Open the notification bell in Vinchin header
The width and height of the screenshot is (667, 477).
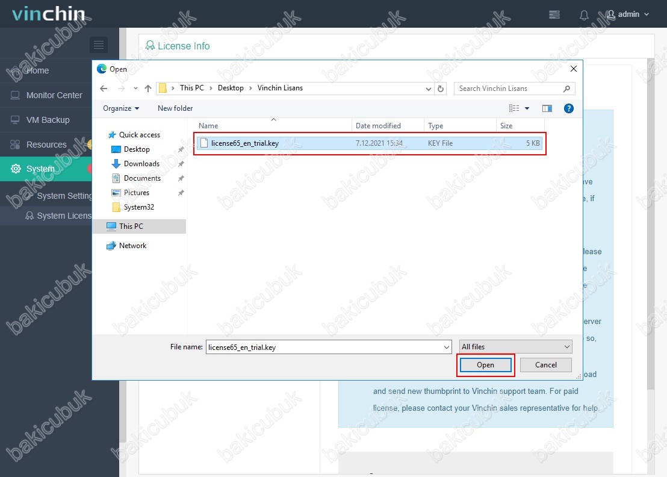(584, 15)
